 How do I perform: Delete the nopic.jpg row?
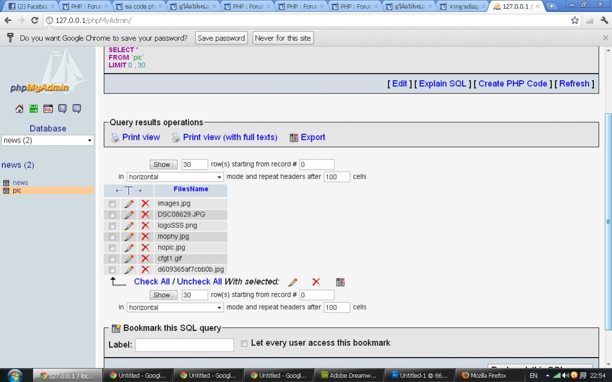(145, 247)
